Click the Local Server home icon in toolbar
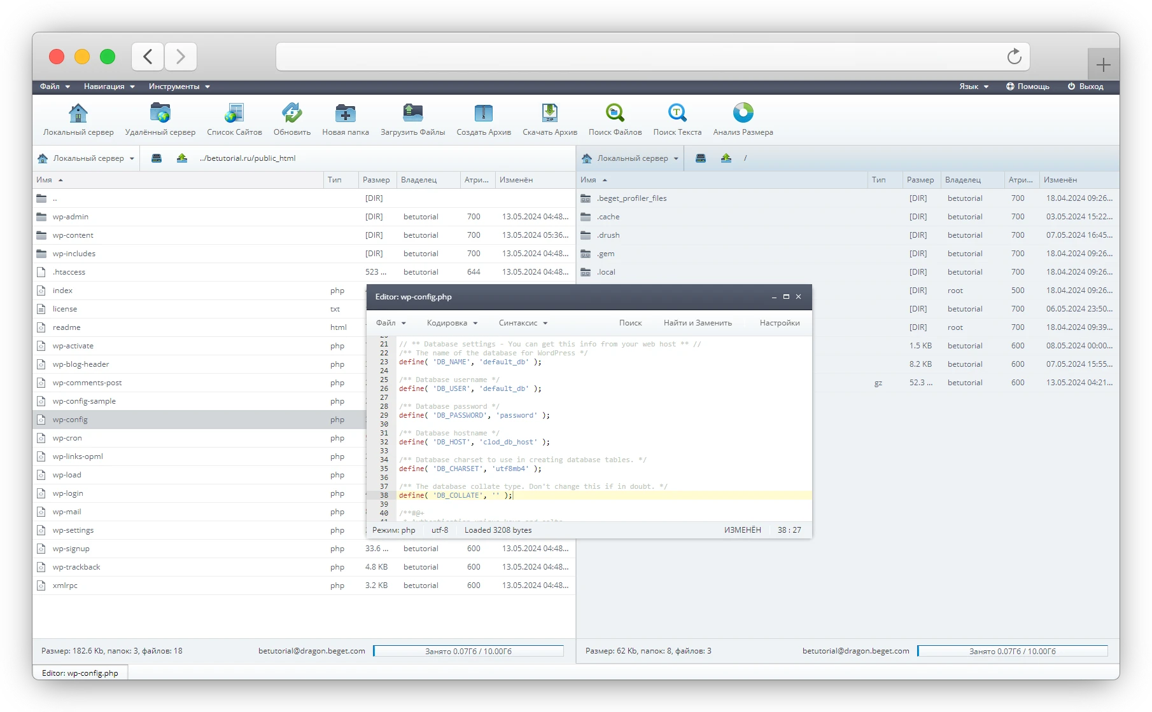Image resolution: width=1152 pixels, height=712 pixels. coord(78,114)
